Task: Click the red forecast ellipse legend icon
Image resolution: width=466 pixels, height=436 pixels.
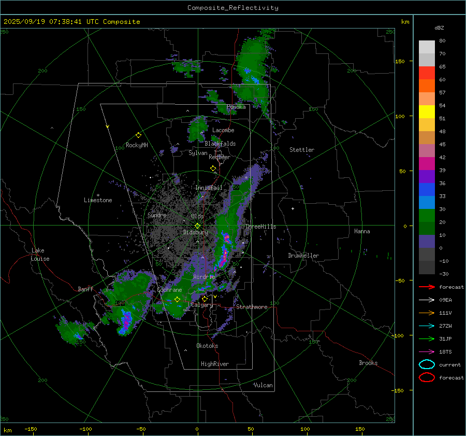Action: coord(426,377)
